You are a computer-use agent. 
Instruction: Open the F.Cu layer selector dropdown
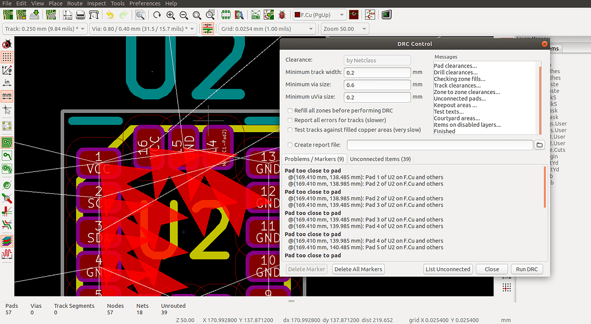click(x=319, y=14)
